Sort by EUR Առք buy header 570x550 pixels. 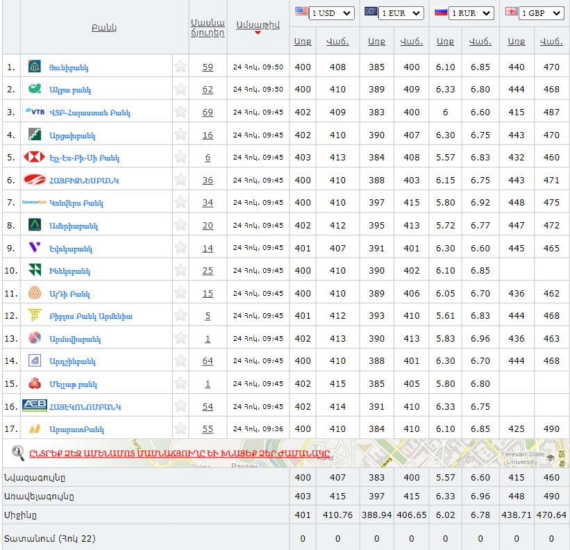(376, 42)
